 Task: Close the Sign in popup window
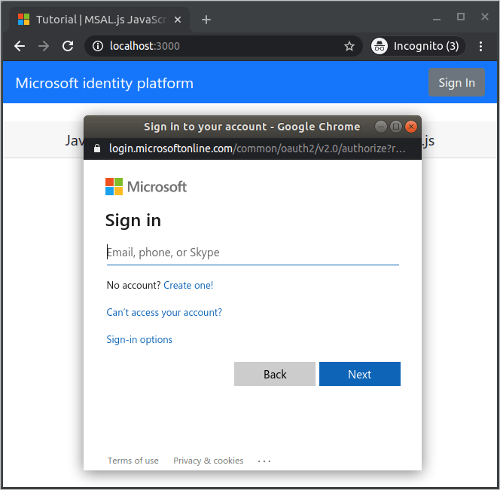[x=411, y=127]
